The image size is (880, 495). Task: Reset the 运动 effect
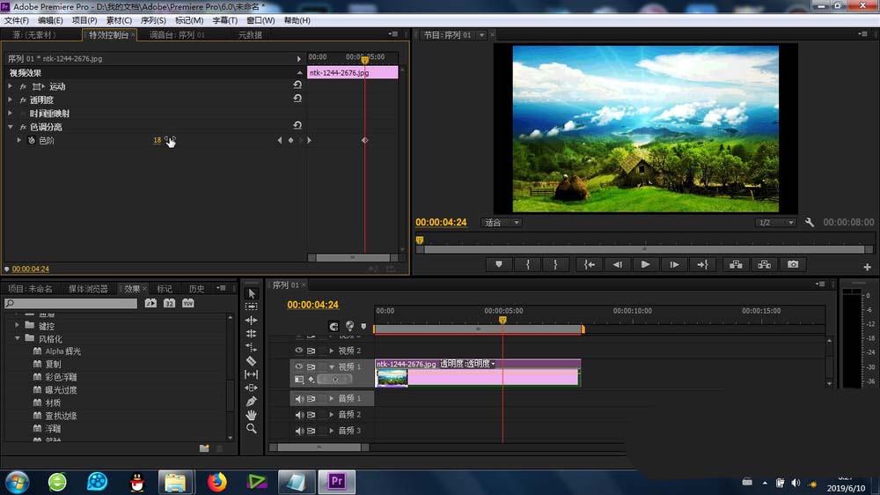pyautogui.click(x=297, y=85)
